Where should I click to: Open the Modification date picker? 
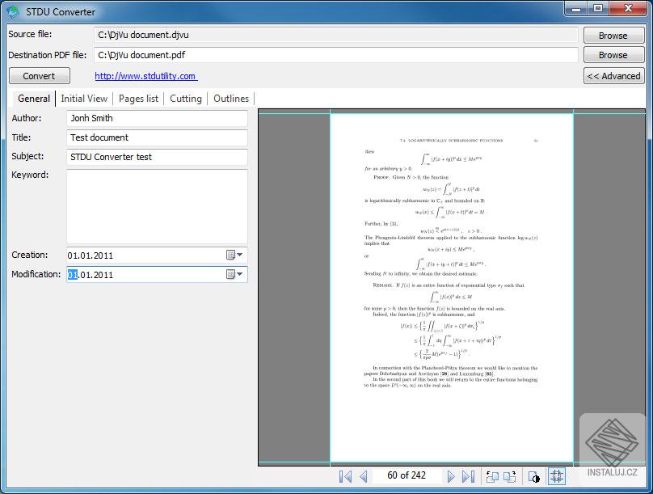[x=231, y=274]
